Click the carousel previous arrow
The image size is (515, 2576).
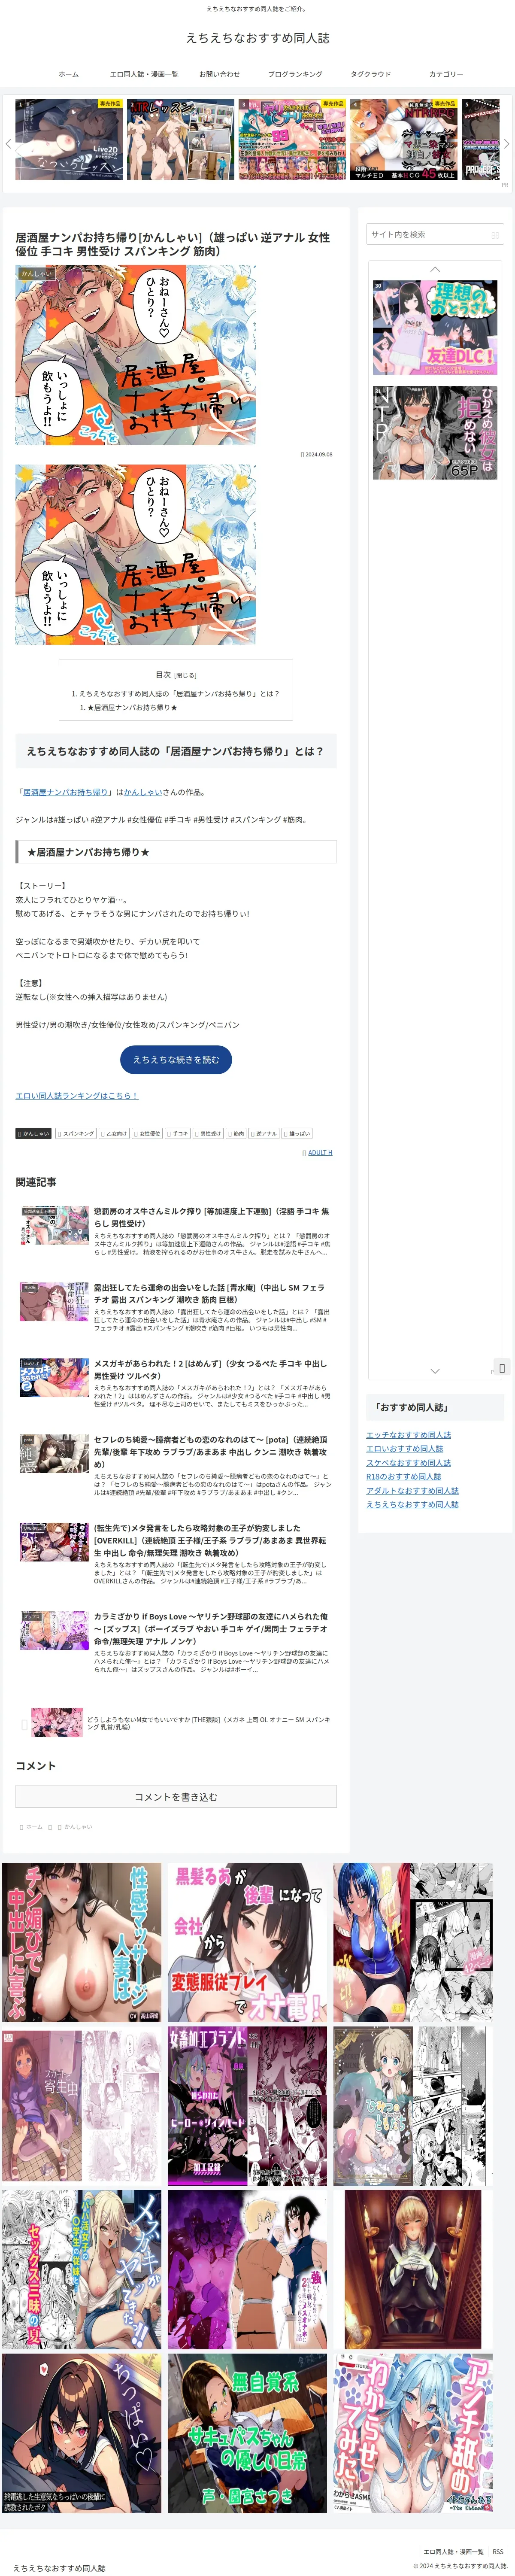8,143
